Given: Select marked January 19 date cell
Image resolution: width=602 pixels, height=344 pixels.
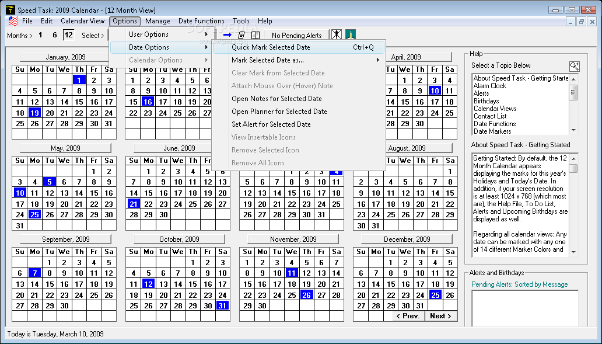Looking at the screenshot, I should [x=34, y=113].
